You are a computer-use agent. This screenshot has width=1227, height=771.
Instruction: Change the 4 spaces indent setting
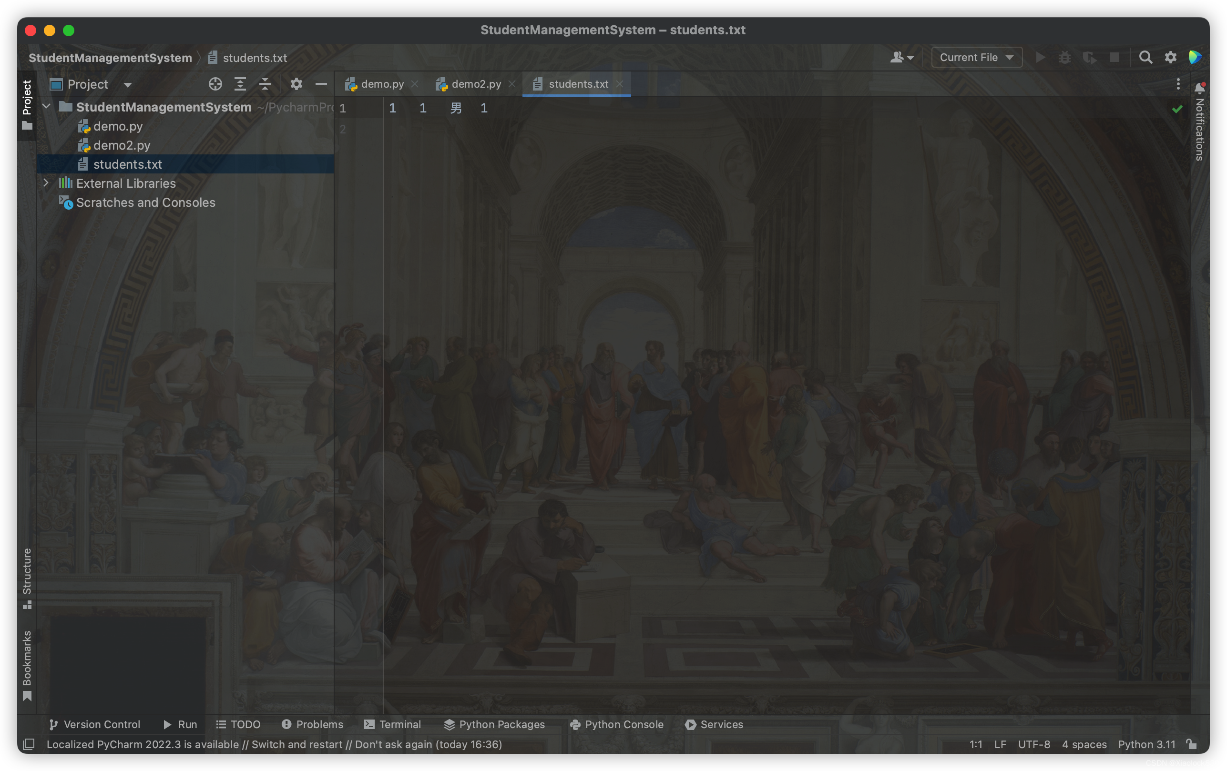1084,744
